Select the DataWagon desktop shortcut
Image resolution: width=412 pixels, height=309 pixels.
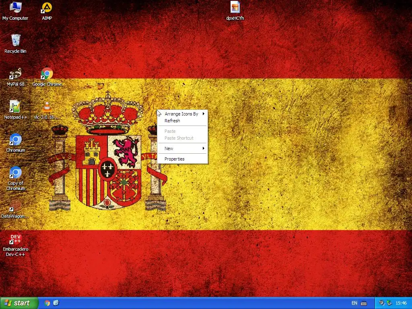15,209
